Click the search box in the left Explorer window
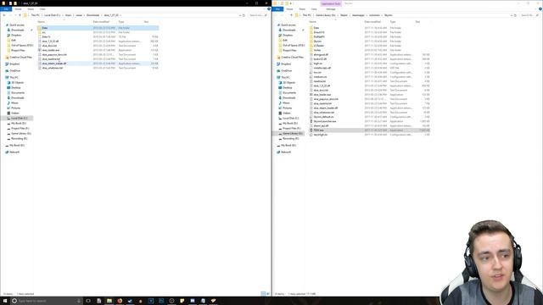 [258, 15]
